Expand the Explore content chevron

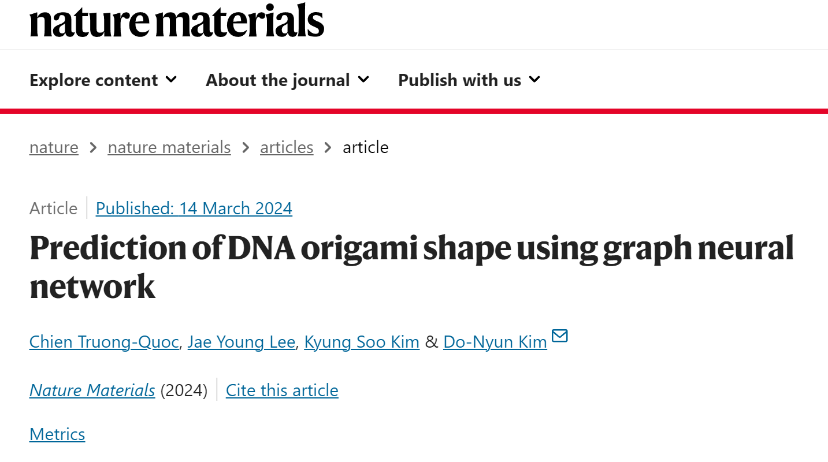(x=171, y=80)
